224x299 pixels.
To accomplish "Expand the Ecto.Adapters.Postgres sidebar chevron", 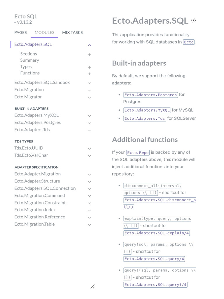I will (x=90, y=123).
